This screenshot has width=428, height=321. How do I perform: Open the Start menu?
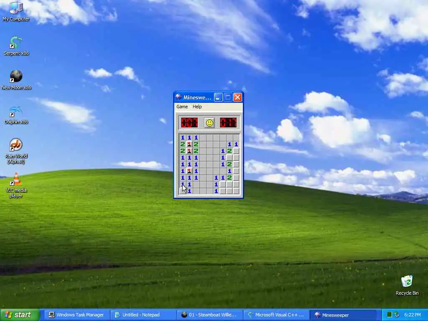click(20, 315)
